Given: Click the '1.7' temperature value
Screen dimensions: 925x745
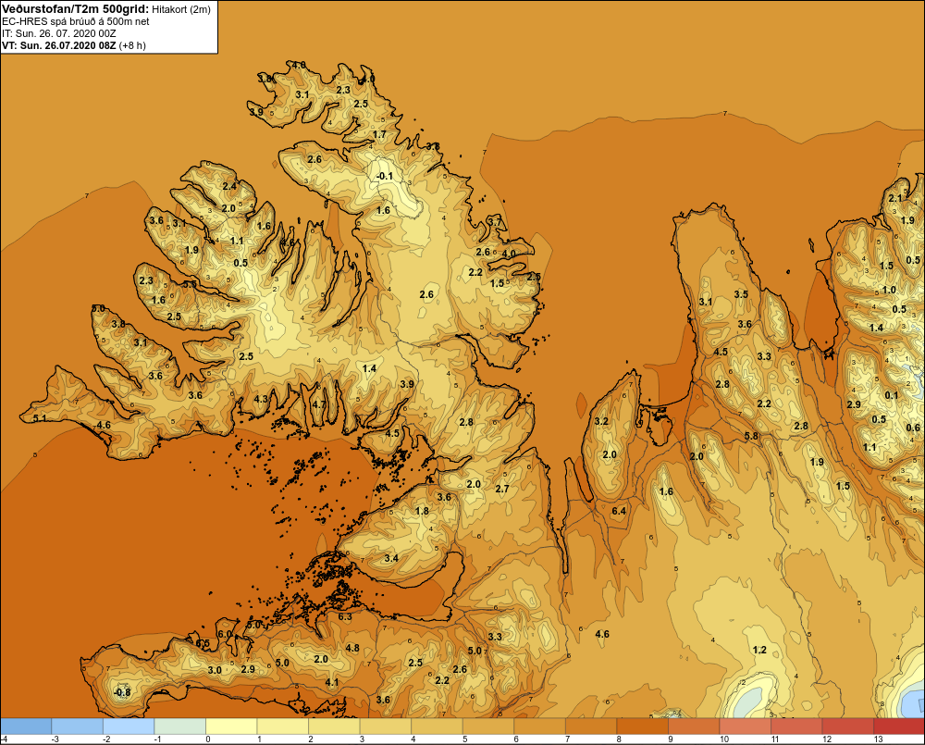Looking at the screenshot, I should 379,134.
